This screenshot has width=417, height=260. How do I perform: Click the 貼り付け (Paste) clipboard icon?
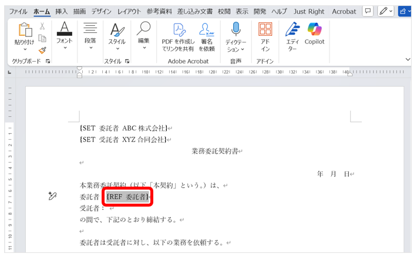click(x=25, y=30)
